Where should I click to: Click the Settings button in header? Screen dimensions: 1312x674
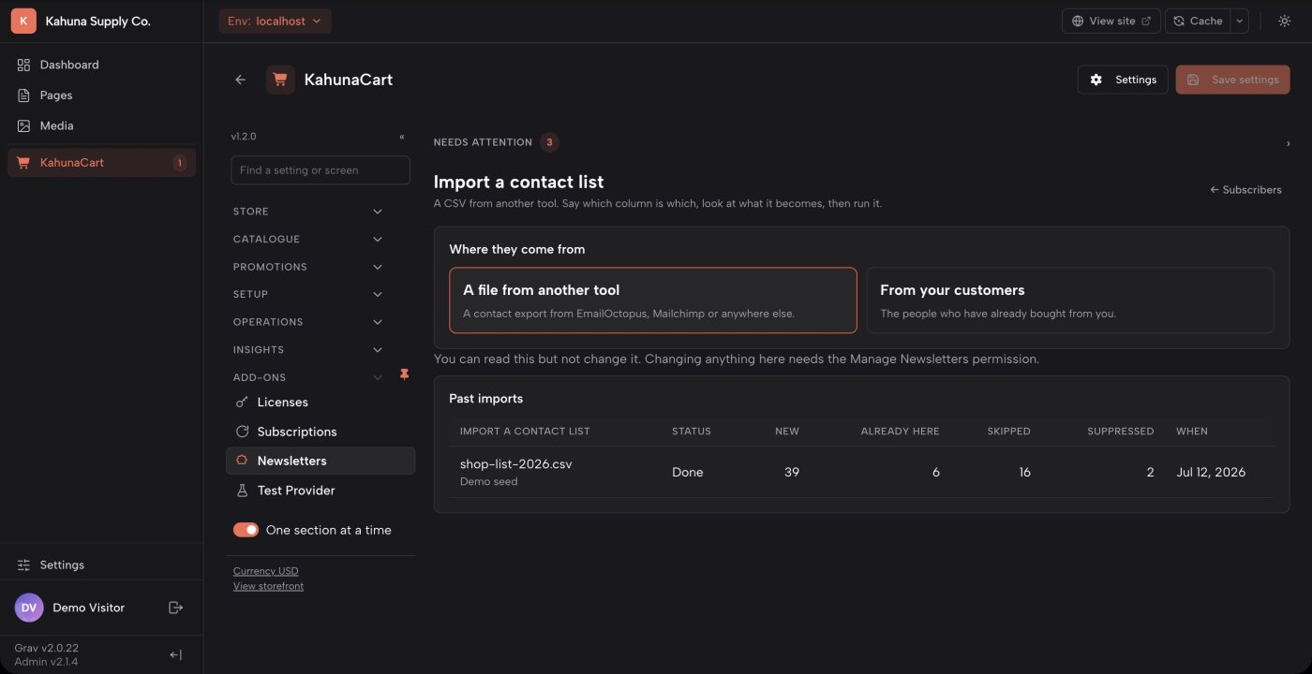point(1124,80)
